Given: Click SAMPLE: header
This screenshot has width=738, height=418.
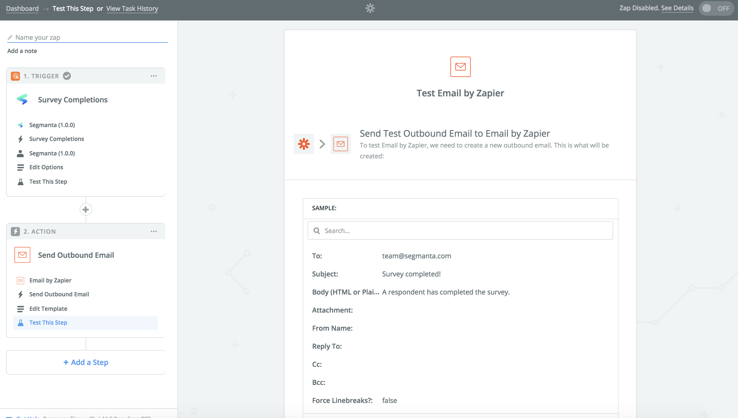Looking at the screenshot, I should (324, 208).
